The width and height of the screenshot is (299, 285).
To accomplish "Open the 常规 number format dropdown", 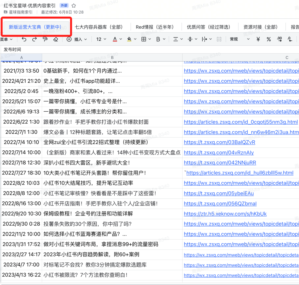I will (x=240, y=39).
